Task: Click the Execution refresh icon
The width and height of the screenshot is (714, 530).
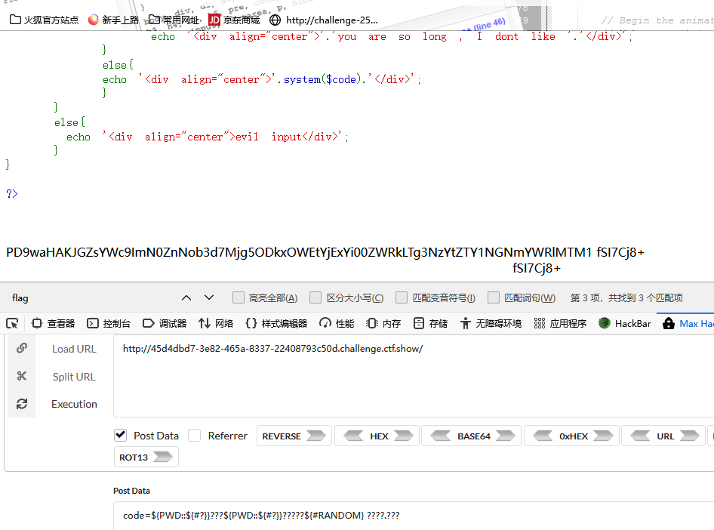Action: [21, 404]
